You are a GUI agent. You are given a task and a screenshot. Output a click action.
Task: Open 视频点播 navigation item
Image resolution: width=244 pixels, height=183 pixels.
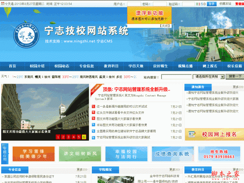pos(185,66)
